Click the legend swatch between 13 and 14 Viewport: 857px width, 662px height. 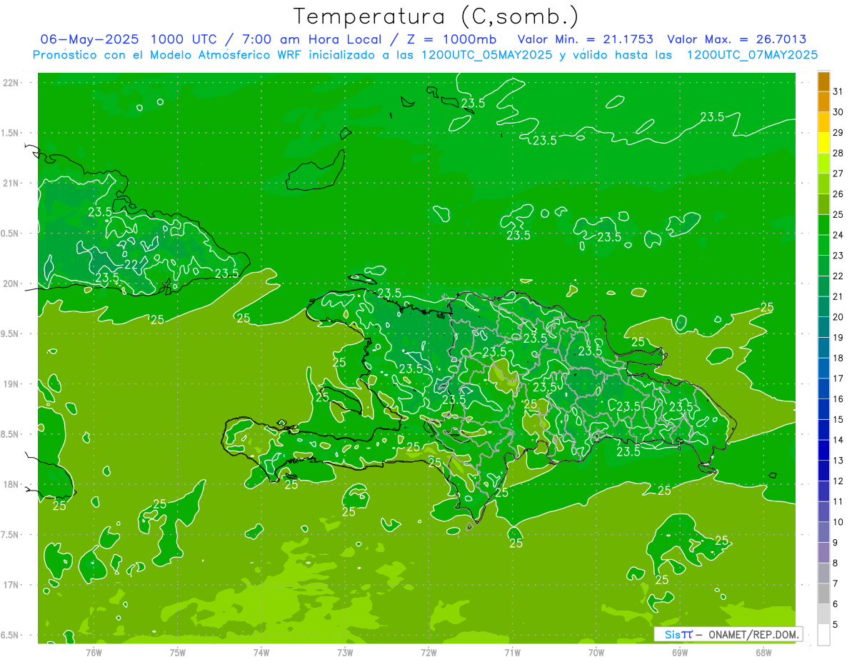click(823, 450)
